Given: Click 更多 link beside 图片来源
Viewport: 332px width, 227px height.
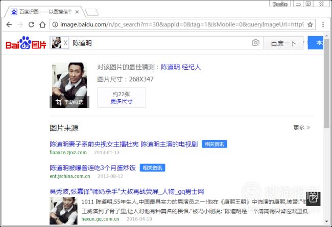Looking at the screenshot, I should [x=302, y=128].
